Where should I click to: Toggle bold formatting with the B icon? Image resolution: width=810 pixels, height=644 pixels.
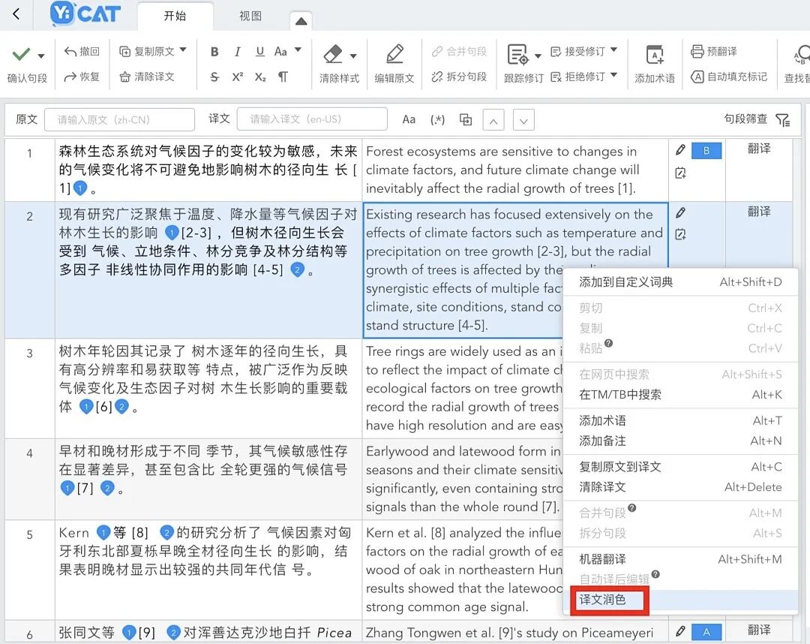click(214, 52)
